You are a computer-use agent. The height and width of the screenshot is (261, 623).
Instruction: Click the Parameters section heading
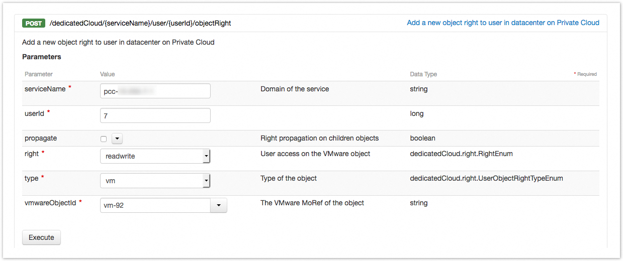(x=42, y=57)
